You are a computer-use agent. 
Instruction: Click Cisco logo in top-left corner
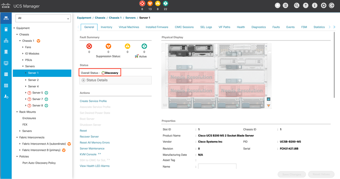coord(6,6)
